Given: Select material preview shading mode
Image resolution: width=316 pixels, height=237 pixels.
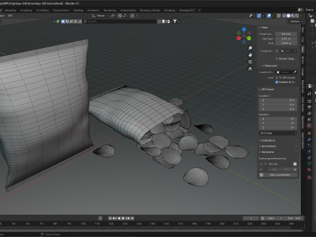Looking at the screenshot, I should click(292, 16).
